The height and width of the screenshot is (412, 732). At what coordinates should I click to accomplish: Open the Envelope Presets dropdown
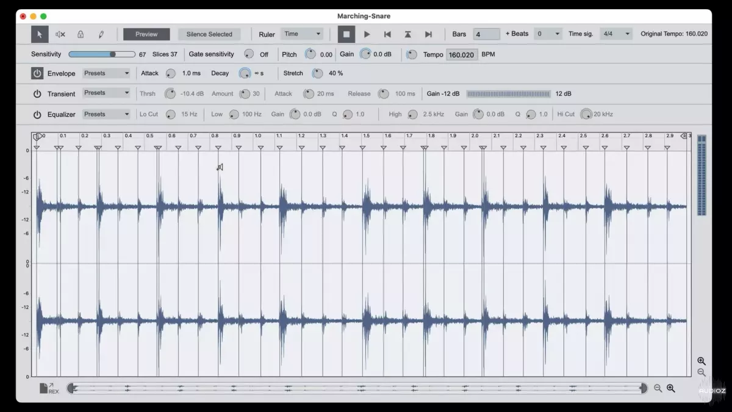[x=107, y=73]
